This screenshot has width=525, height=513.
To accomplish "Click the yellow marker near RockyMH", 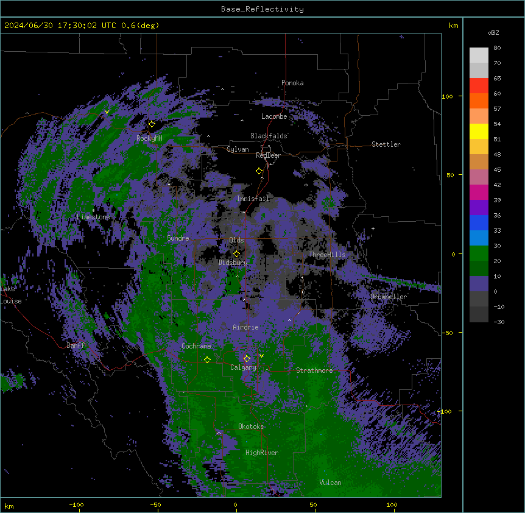I will click(152, 124).
